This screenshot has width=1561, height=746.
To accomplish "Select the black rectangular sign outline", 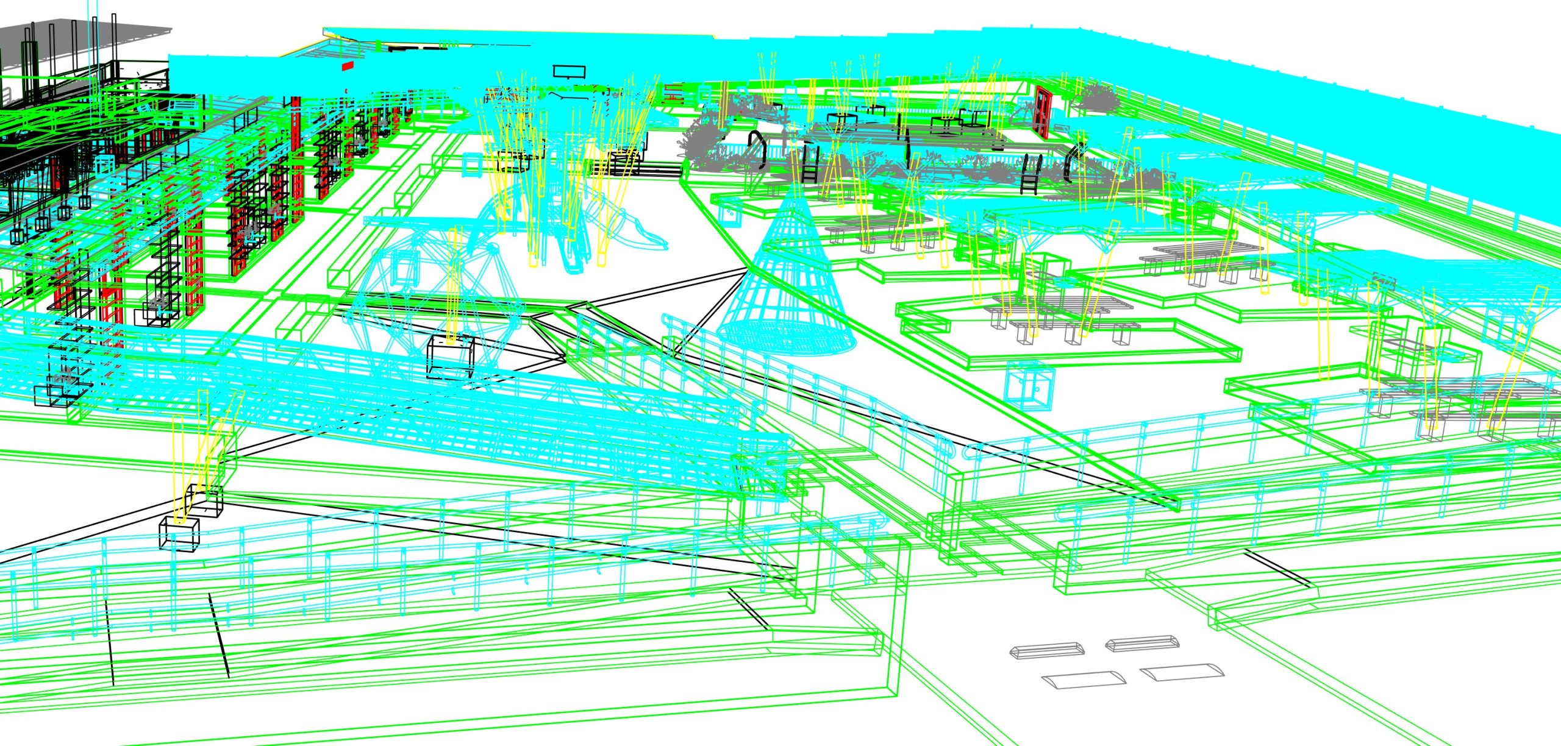I will click(569, 73).
